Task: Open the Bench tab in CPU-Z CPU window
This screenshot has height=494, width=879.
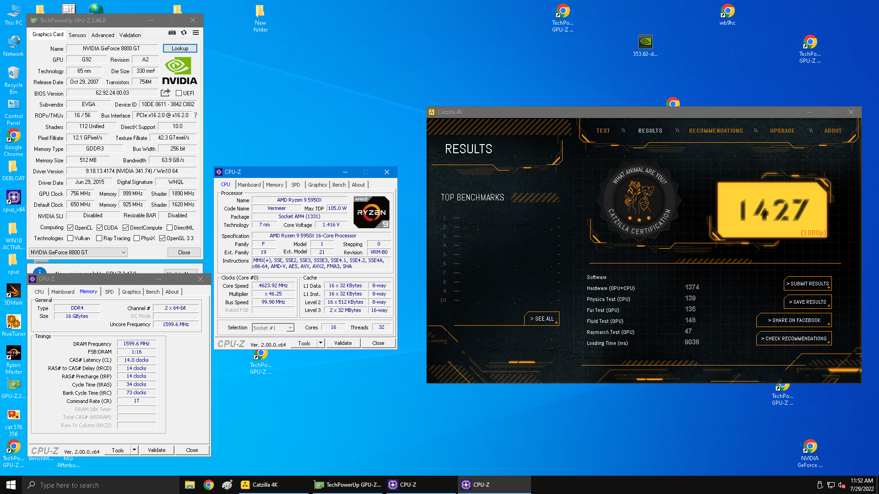Action: tap(339, 185)
